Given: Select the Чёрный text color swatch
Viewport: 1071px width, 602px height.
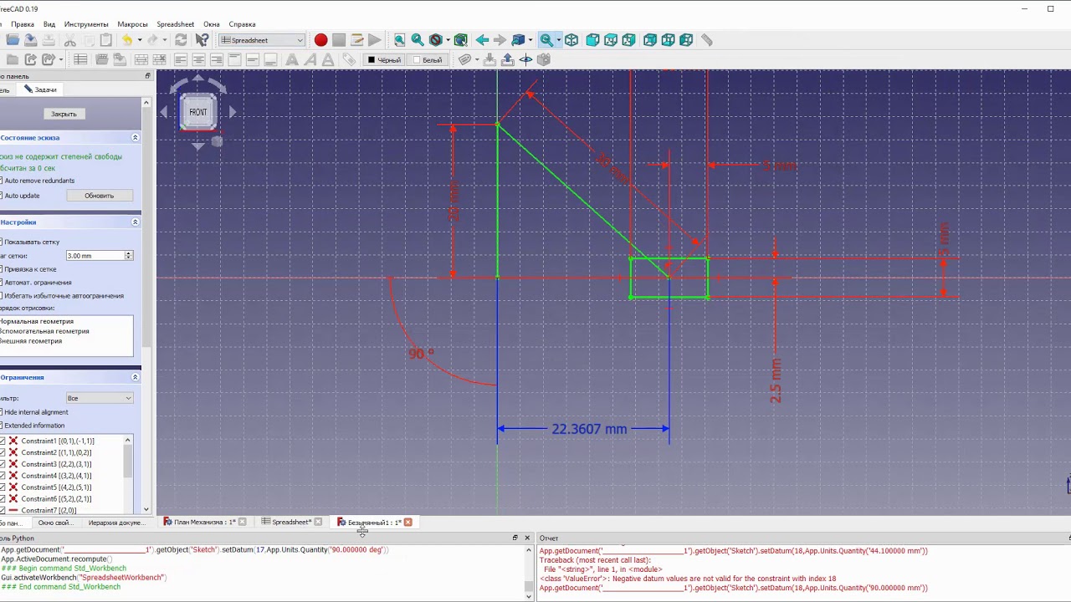Looking at the screenshot, I should click(x=384, y=60).
